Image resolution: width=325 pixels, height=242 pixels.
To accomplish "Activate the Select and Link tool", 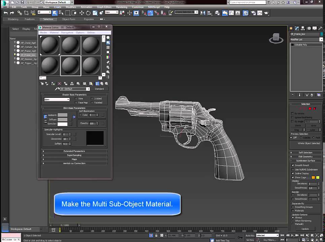I will (x=20, y=13).
